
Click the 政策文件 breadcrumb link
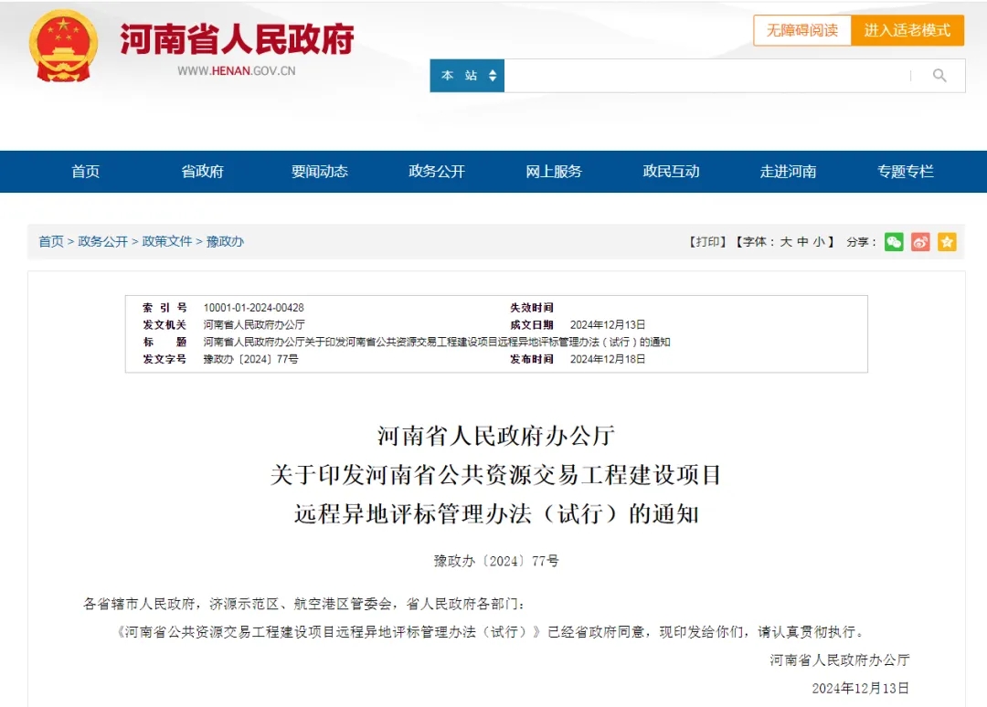(167, 242)
